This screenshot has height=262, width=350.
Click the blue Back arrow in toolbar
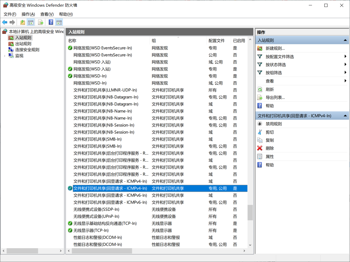click(5, 22)
